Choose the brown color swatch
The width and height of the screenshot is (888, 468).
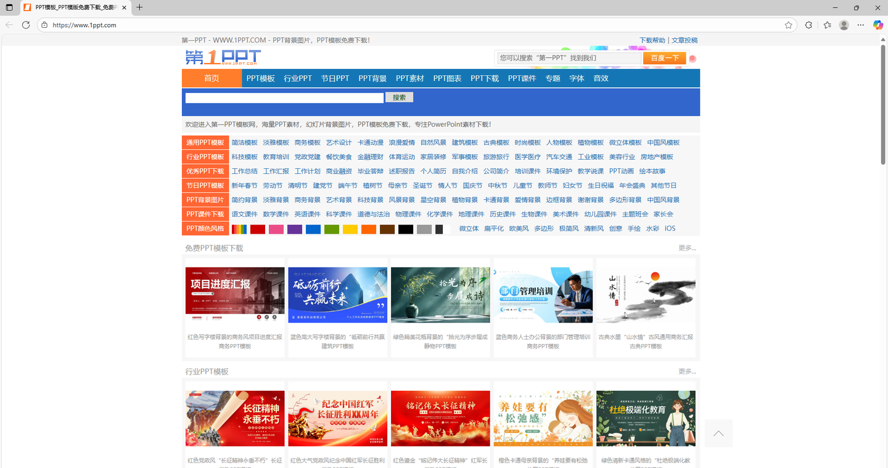387,229
